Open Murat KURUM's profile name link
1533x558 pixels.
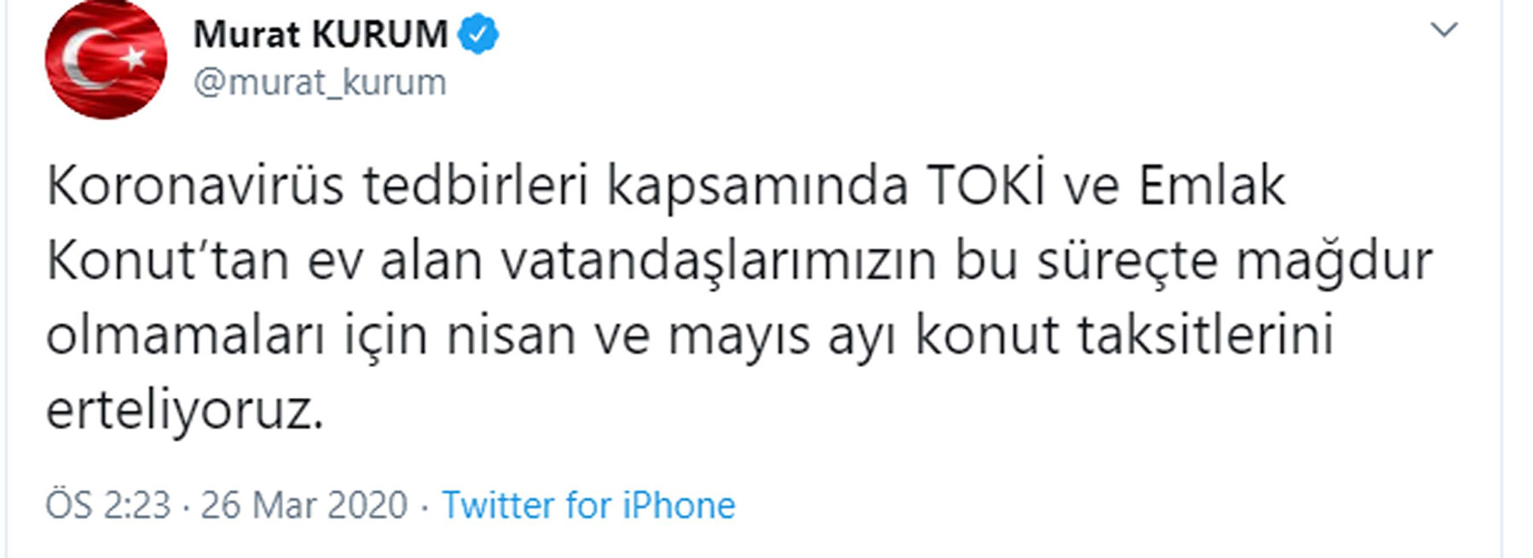321,35
